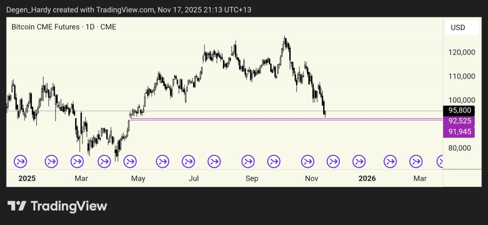Select the event marker above the 2026 label
The height and width of the screenshot is (225, 488).
[x=359, y=162]
